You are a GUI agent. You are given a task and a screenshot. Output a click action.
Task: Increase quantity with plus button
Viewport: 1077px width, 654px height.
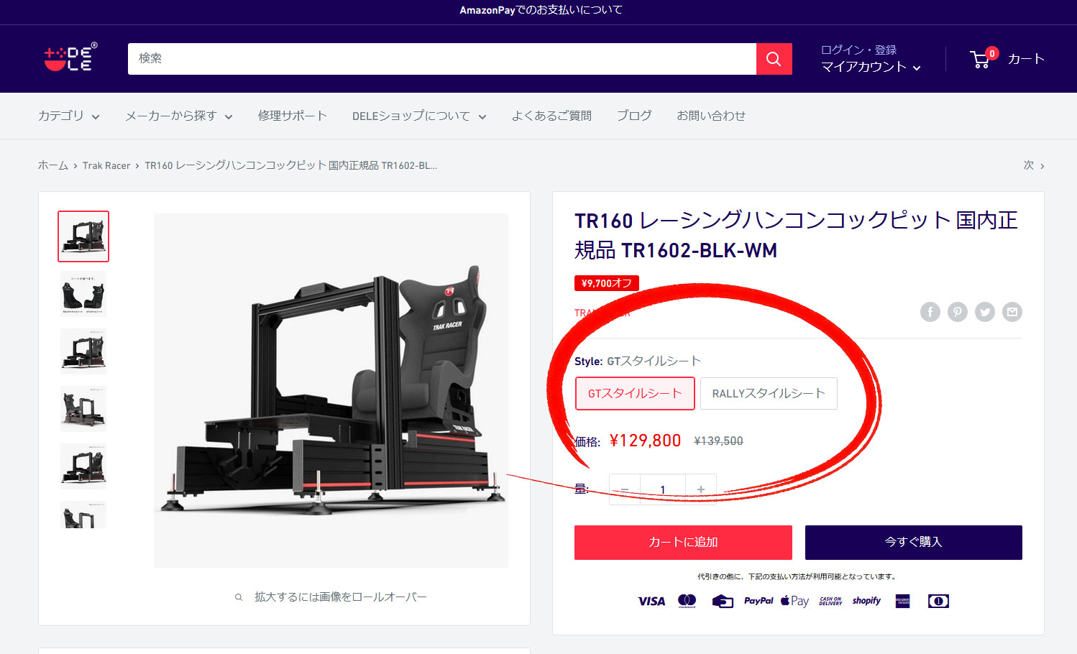pos(700,489)
